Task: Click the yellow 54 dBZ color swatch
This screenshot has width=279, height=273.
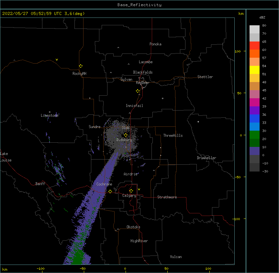Action: tap(254, 70)
